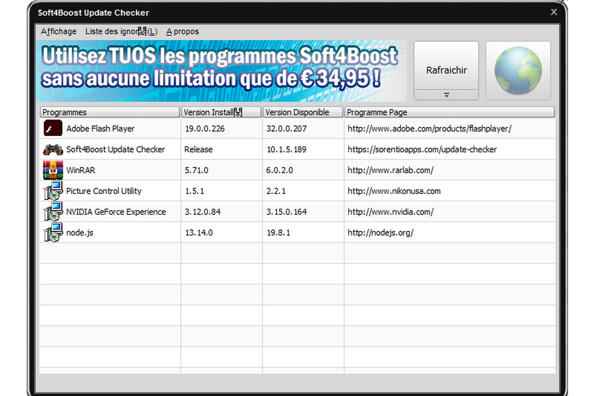Click installed version 5.71.0

(197, 170)
